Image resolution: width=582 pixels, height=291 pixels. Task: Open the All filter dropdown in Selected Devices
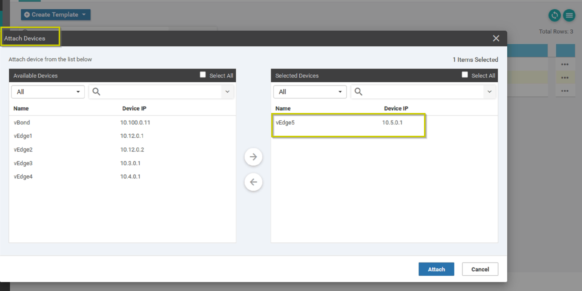(310, 92)
